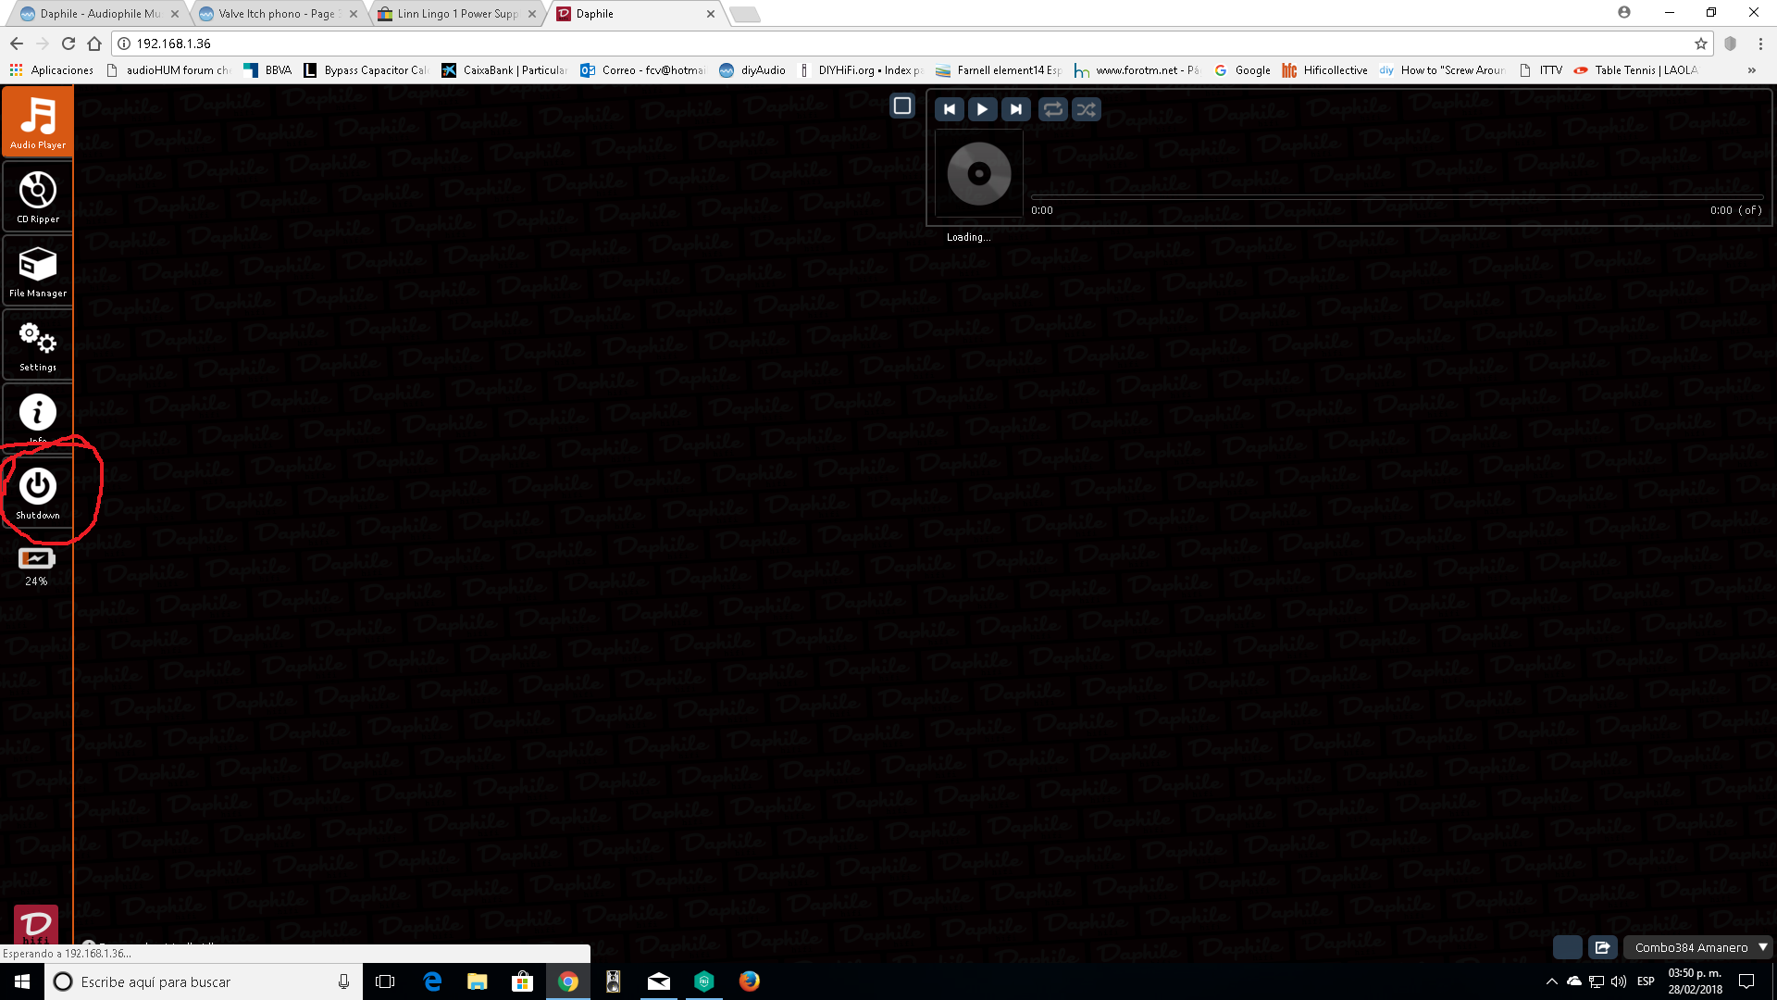Open the Hificollective bookmark
Image resolution: width=1777 pixels, height=1000 pixels.
click(1325, 70)
